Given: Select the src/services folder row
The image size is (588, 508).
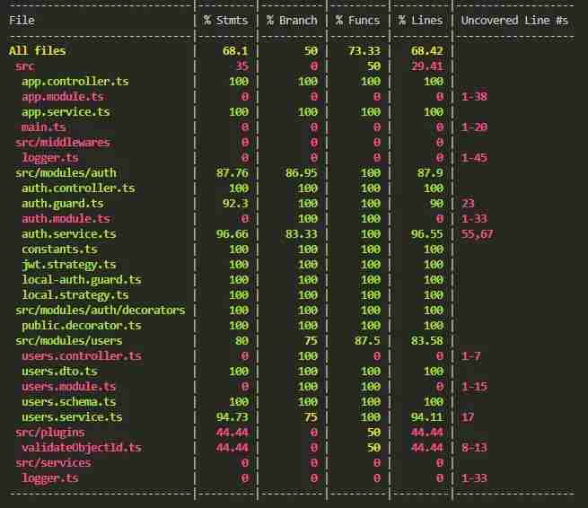Looking at the screenshot, I should point(53,462).
